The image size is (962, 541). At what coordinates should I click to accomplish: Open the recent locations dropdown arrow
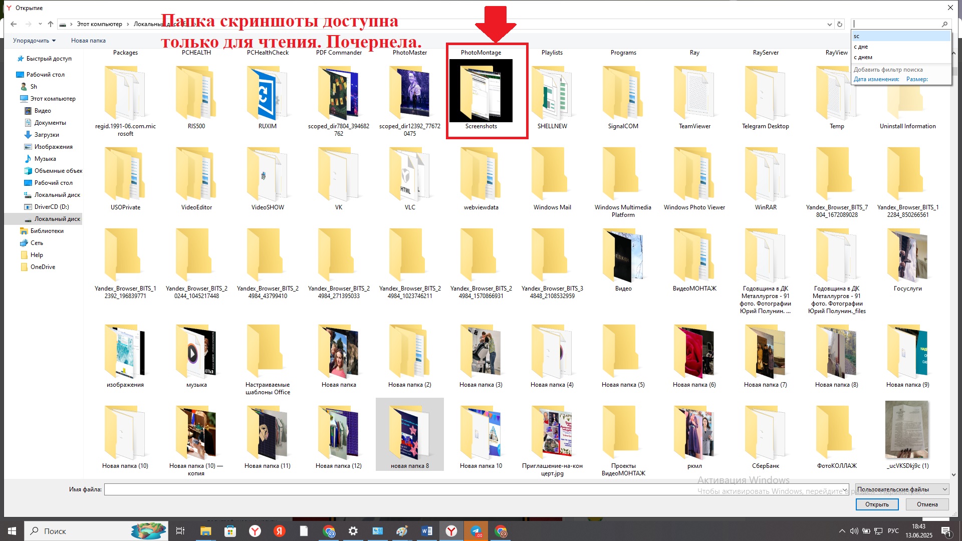point(40,24)
